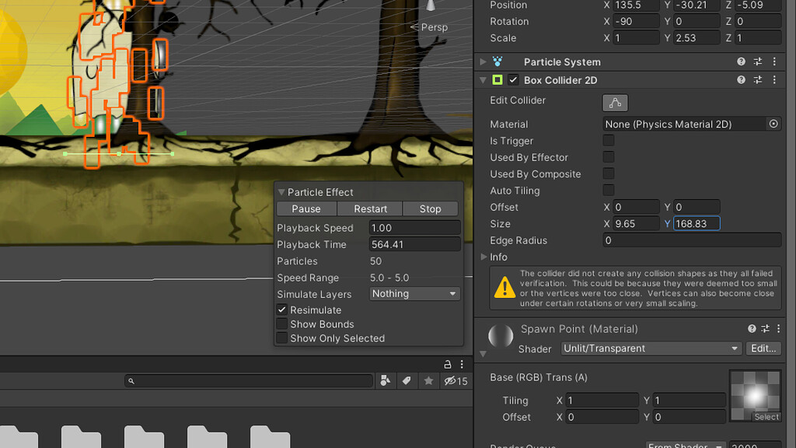Click the Restart button in Particle Effect

point(369,208)
